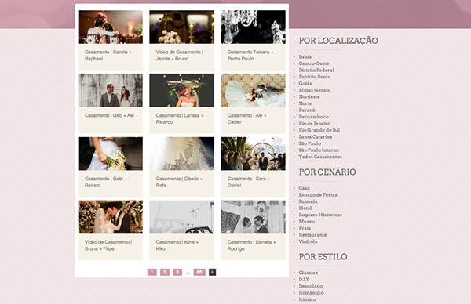This screenshot has height=304, width=471.
Task: Jump to pagination page 85
Action: [x=199, y=272]
